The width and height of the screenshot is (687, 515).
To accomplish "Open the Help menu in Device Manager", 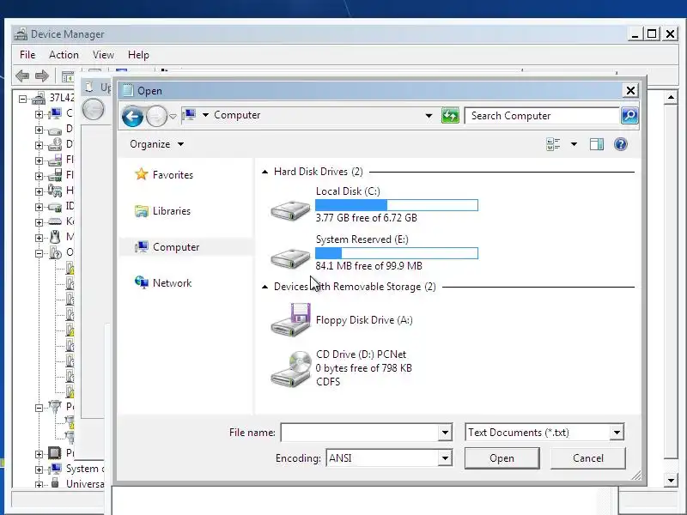I will [x=138, y=55].
